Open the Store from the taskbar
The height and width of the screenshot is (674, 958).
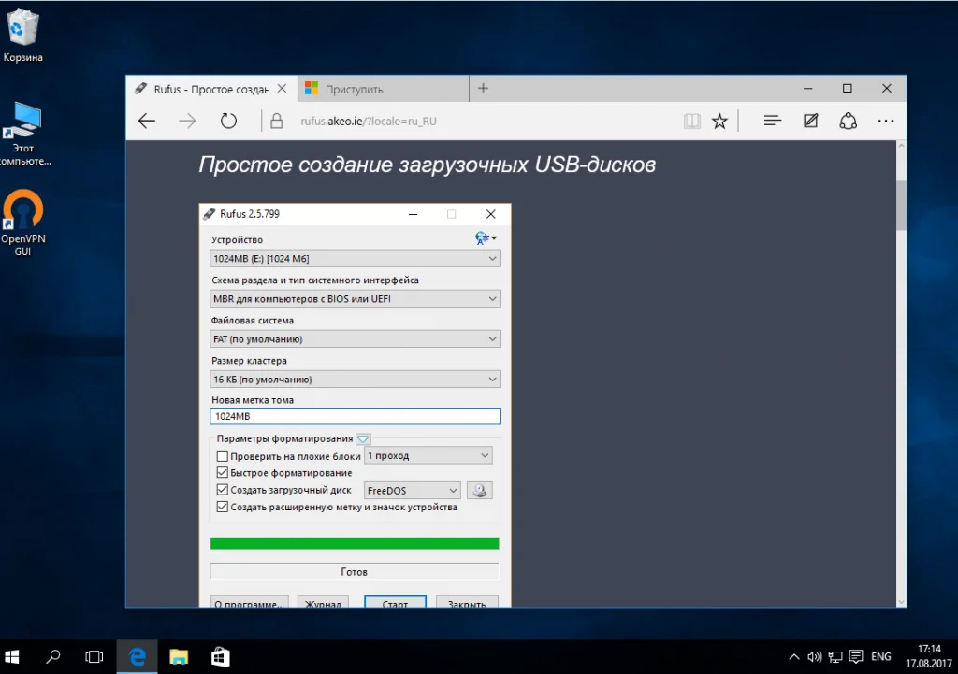220,657
